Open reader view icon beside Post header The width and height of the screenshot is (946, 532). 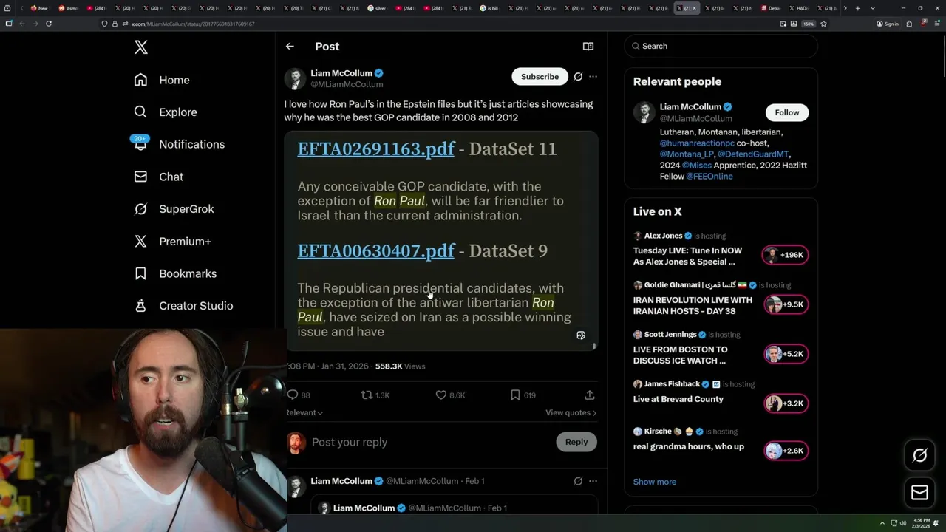coord(588,46)
